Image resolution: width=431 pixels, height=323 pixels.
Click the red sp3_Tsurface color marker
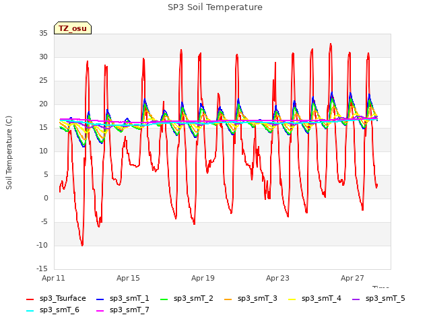(x=30, y=299)
